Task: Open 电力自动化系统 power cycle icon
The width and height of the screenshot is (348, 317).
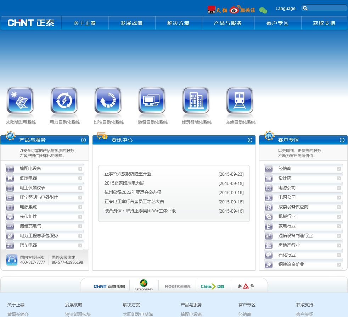Action: pos(64,100)
